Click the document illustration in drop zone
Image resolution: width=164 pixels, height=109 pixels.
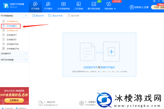87,52
